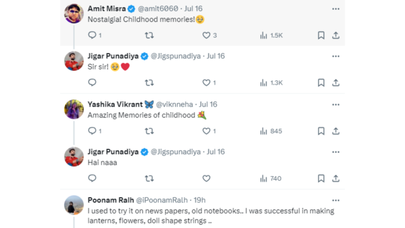Bookmark Yashika Vikrant's tweet
The width and height of the screenshot is (405, 228).
[x=321, y=131]
